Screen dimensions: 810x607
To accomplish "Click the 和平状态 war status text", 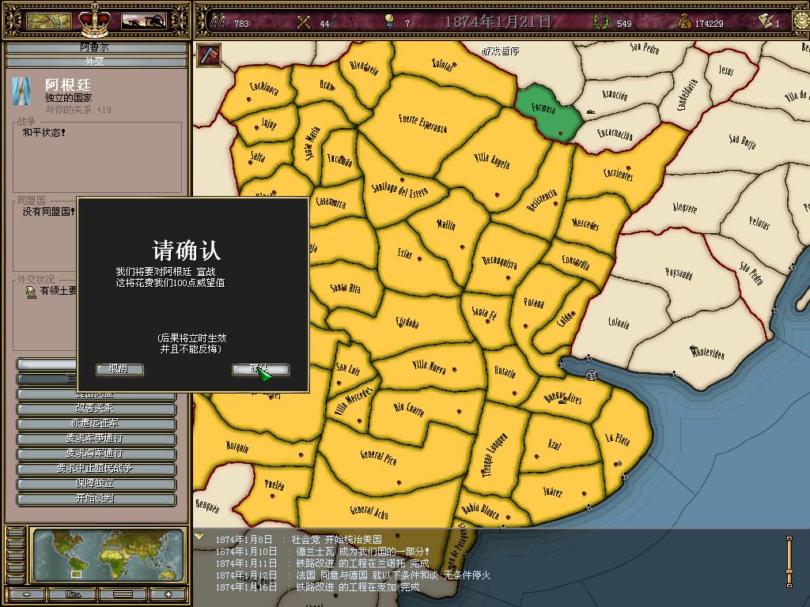I will click(x=44, y=133).
